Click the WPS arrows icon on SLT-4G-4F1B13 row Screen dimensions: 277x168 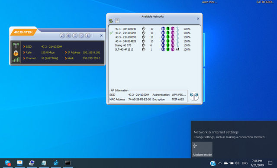tap(177, 49)
